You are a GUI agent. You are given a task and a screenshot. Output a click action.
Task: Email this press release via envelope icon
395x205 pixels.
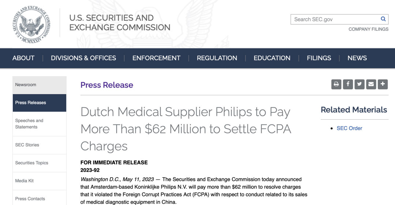pos(371,84)
